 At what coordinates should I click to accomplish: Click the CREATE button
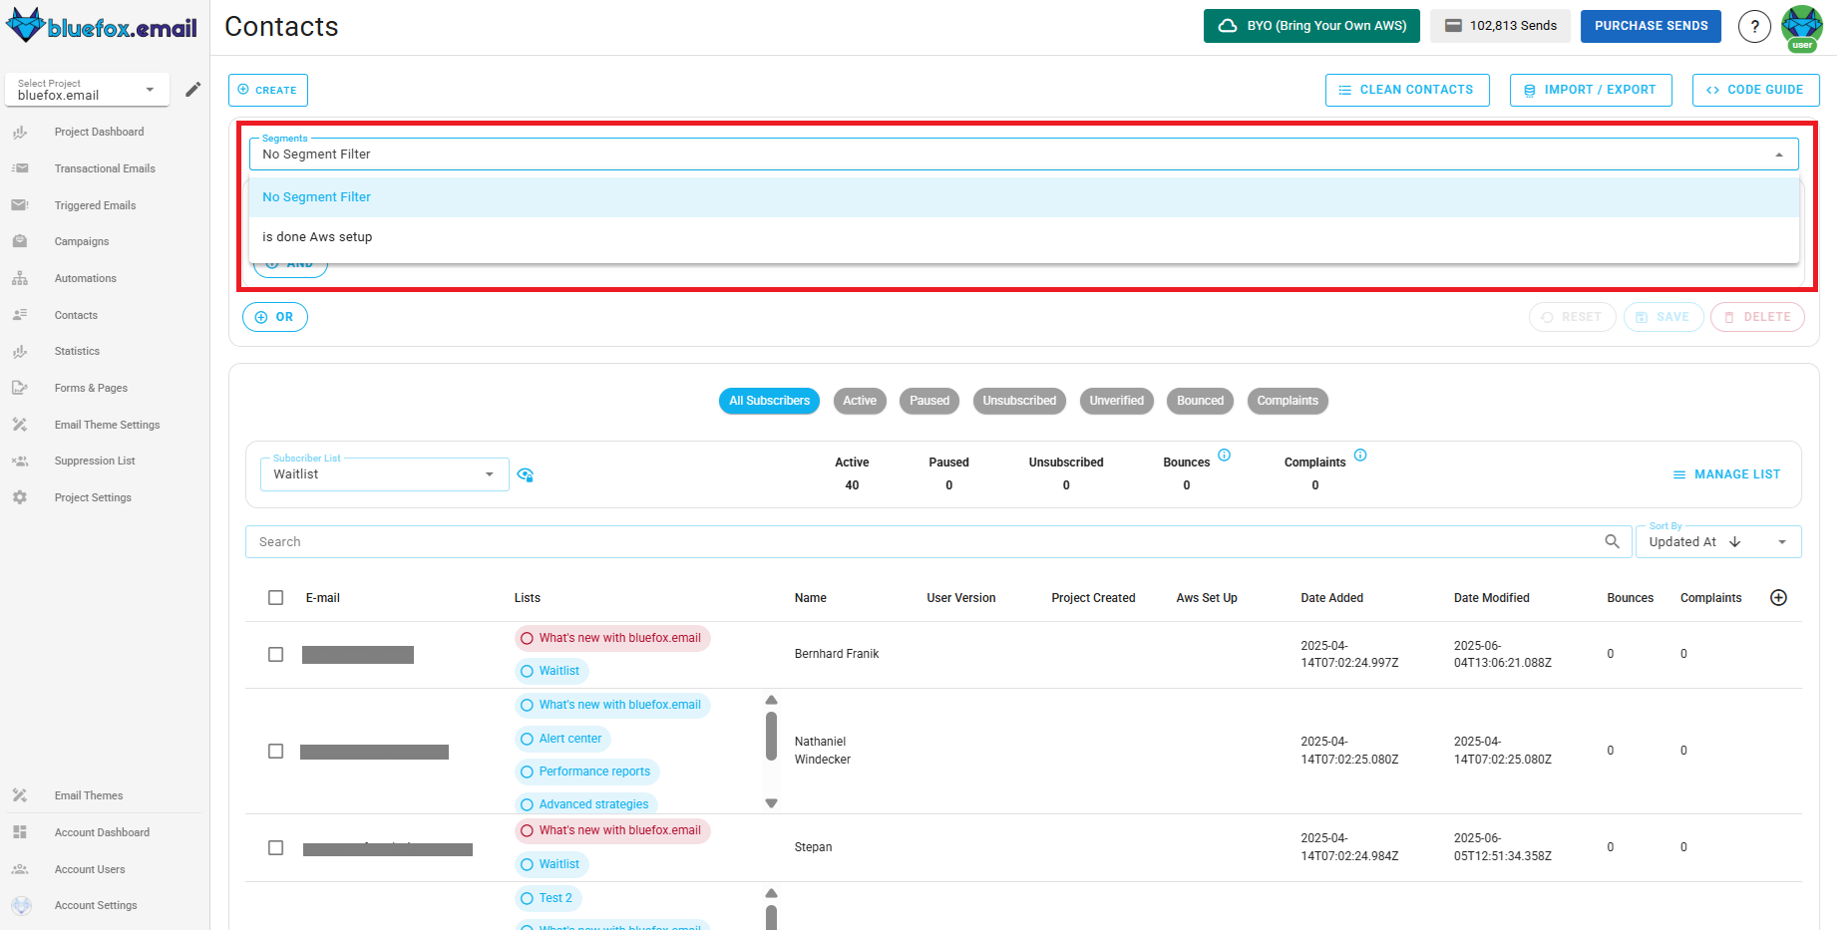click(x=267, y=90)
